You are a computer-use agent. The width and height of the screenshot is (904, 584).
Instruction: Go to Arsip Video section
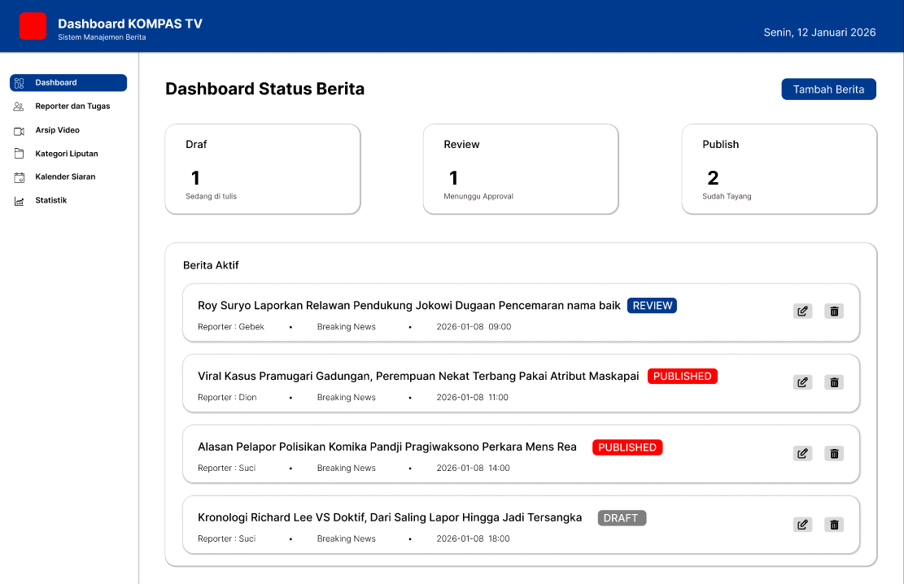[57, 130]
